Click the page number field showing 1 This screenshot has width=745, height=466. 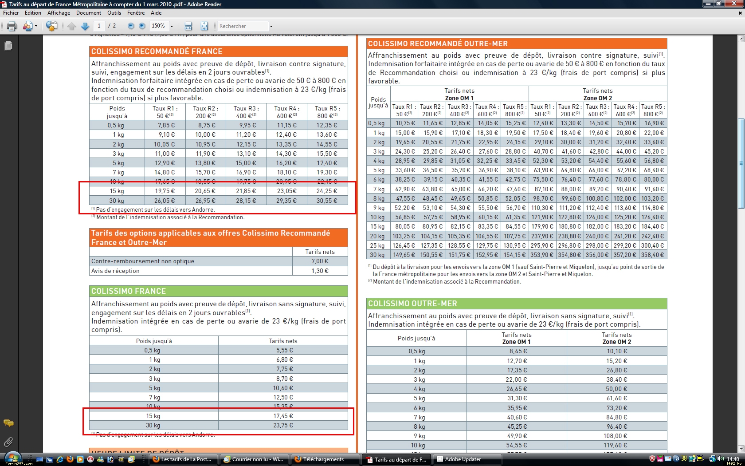[x=99, y=26]
